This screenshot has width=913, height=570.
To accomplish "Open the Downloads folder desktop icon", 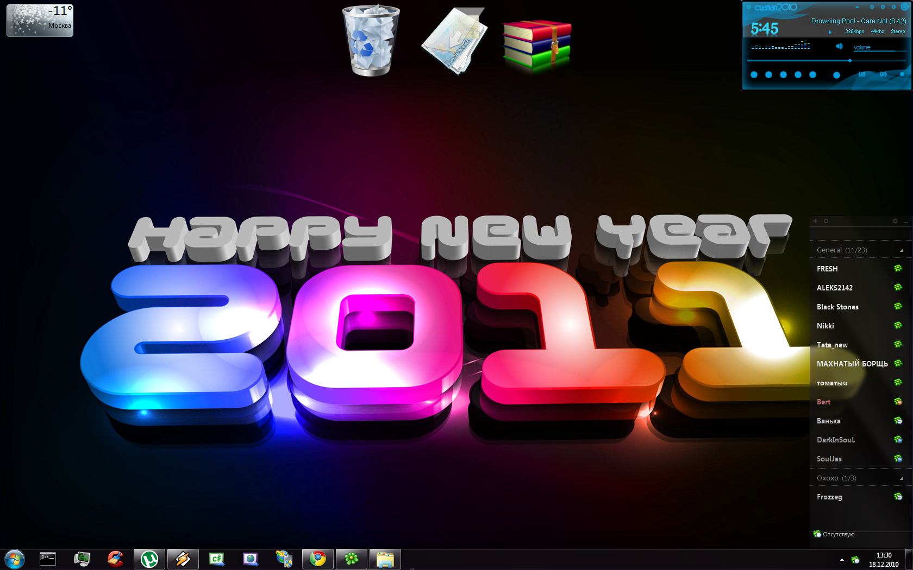I will (454, 41).
